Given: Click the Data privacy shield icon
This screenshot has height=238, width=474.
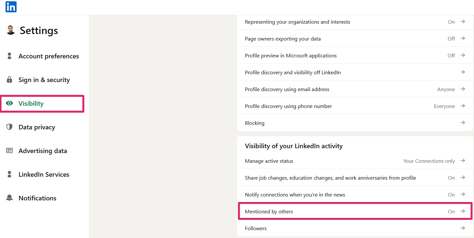Looking at the screenshot, I should coord(9,127).
